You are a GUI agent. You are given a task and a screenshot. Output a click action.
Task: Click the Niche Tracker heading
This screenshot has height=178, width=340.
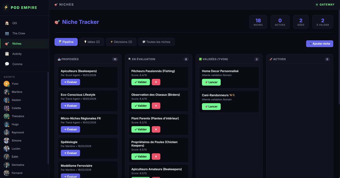pyautogui.click(x=80, y=22)
